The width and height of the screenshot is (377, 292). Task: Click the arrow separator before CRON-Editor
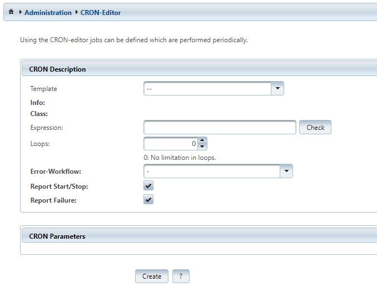(76, 12)
